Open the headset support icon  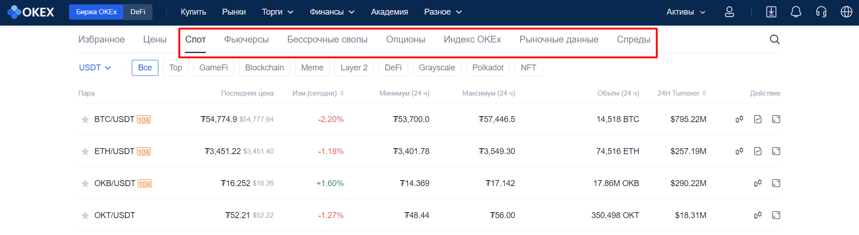pos(821,12)
